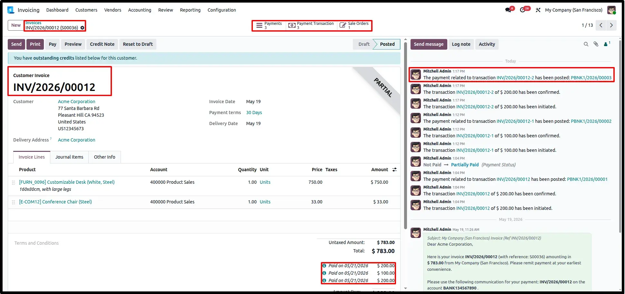625x294 pixels.
Task: Open payment link PBNK1/2026/00003
Action: click(591, 78)
